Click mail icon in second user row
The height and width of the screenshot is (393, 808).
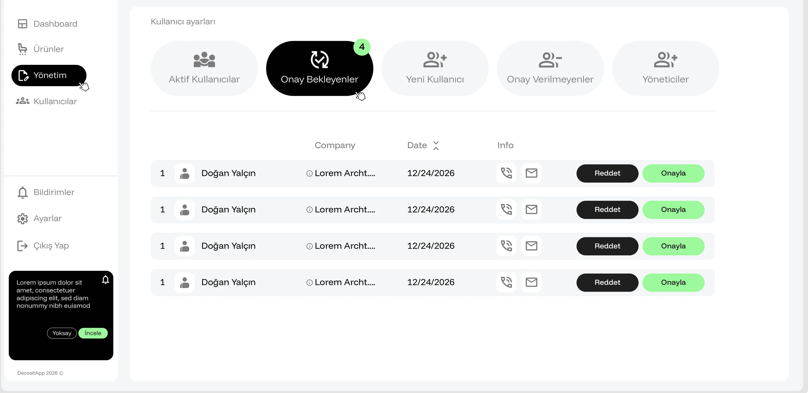531,209
